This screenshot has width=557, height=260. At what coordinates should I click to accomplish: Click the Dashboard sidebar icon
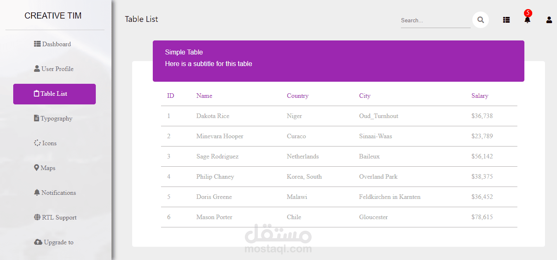[x=37, y=44]
